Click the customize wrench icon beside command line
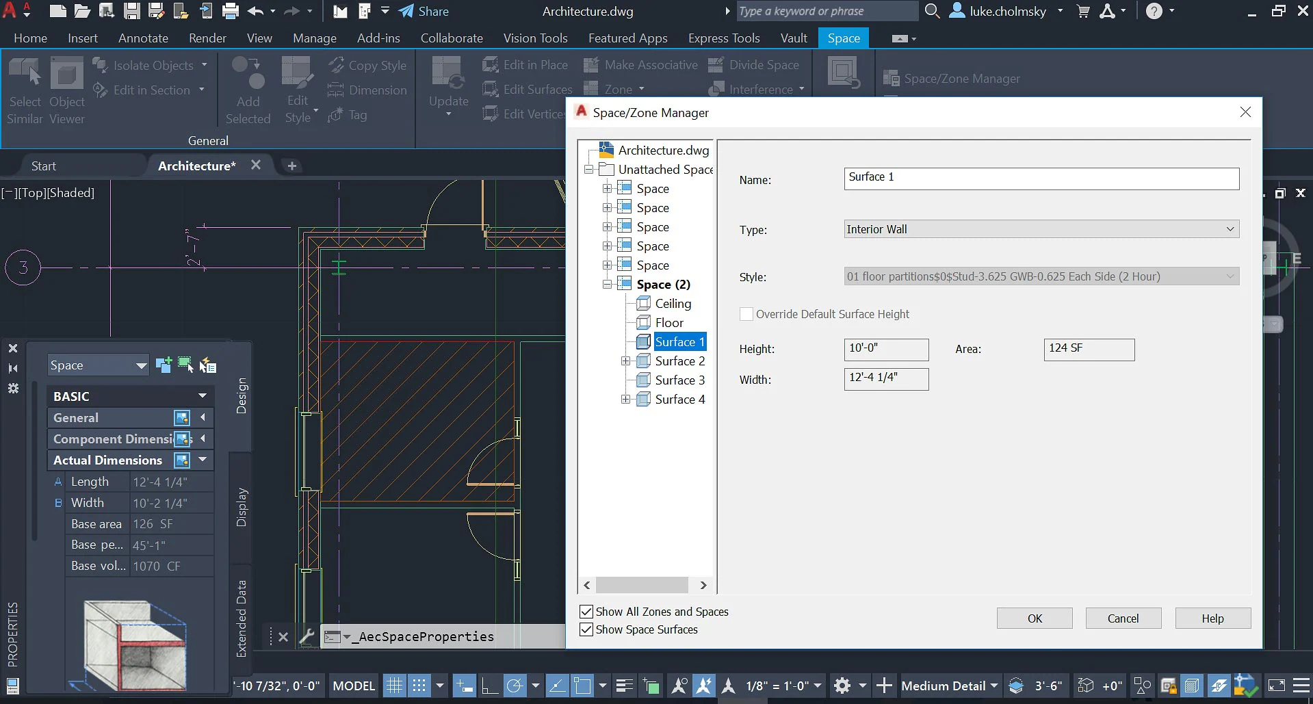The height and width of the screenshot is (704, 1313). click(x=307, y=636)
